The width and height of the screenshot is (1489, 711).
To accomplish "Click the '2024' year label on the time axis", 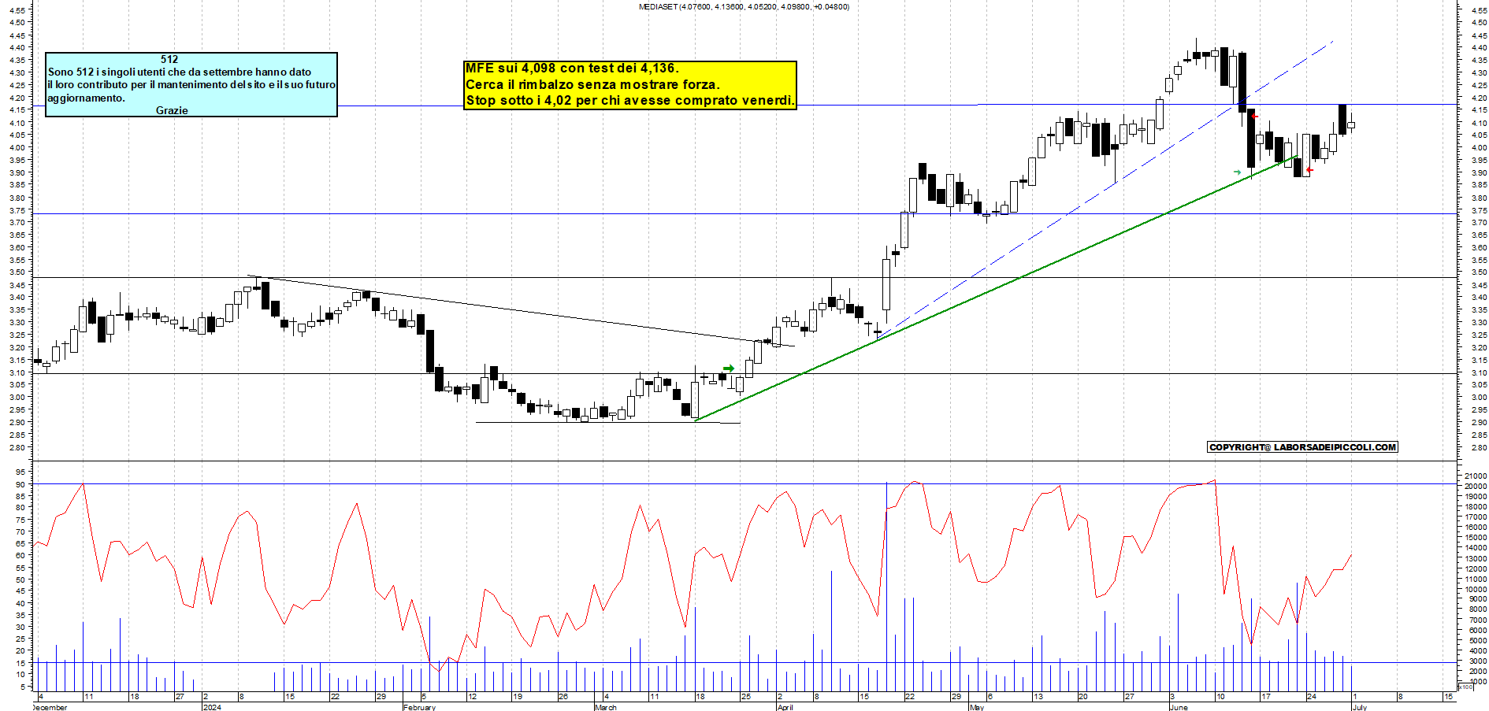I will coord(212,707).
